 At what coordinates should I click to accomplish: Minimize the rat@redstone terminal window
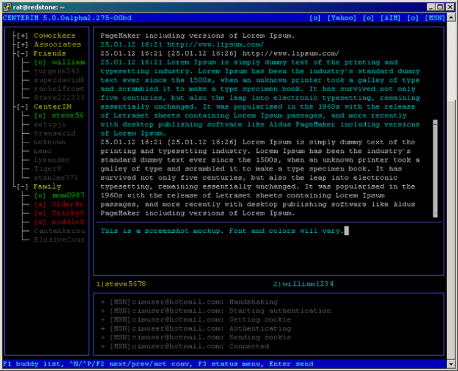point(431,7)
